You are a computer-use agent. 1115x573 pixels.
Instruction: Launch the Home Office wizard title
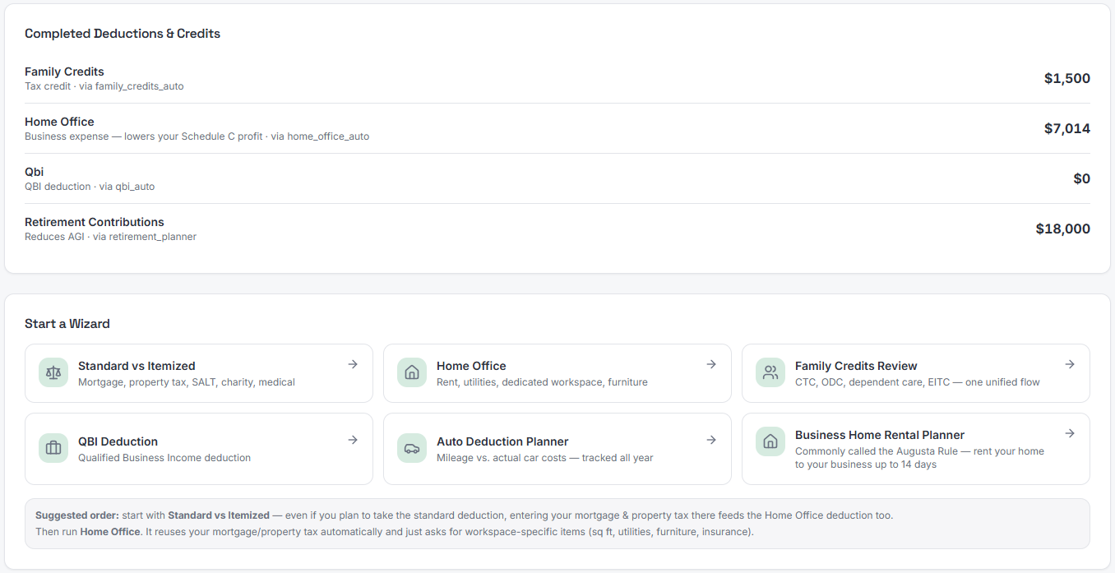pos(471,366)
